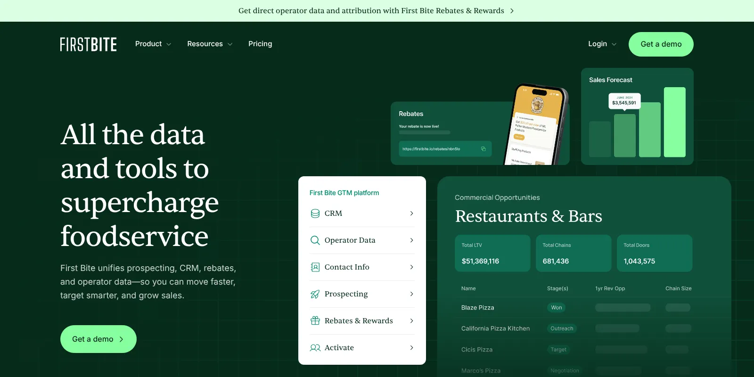Click the Commercial Opportunities label
This screenshot has height=377, width=754.
point(497,197)
